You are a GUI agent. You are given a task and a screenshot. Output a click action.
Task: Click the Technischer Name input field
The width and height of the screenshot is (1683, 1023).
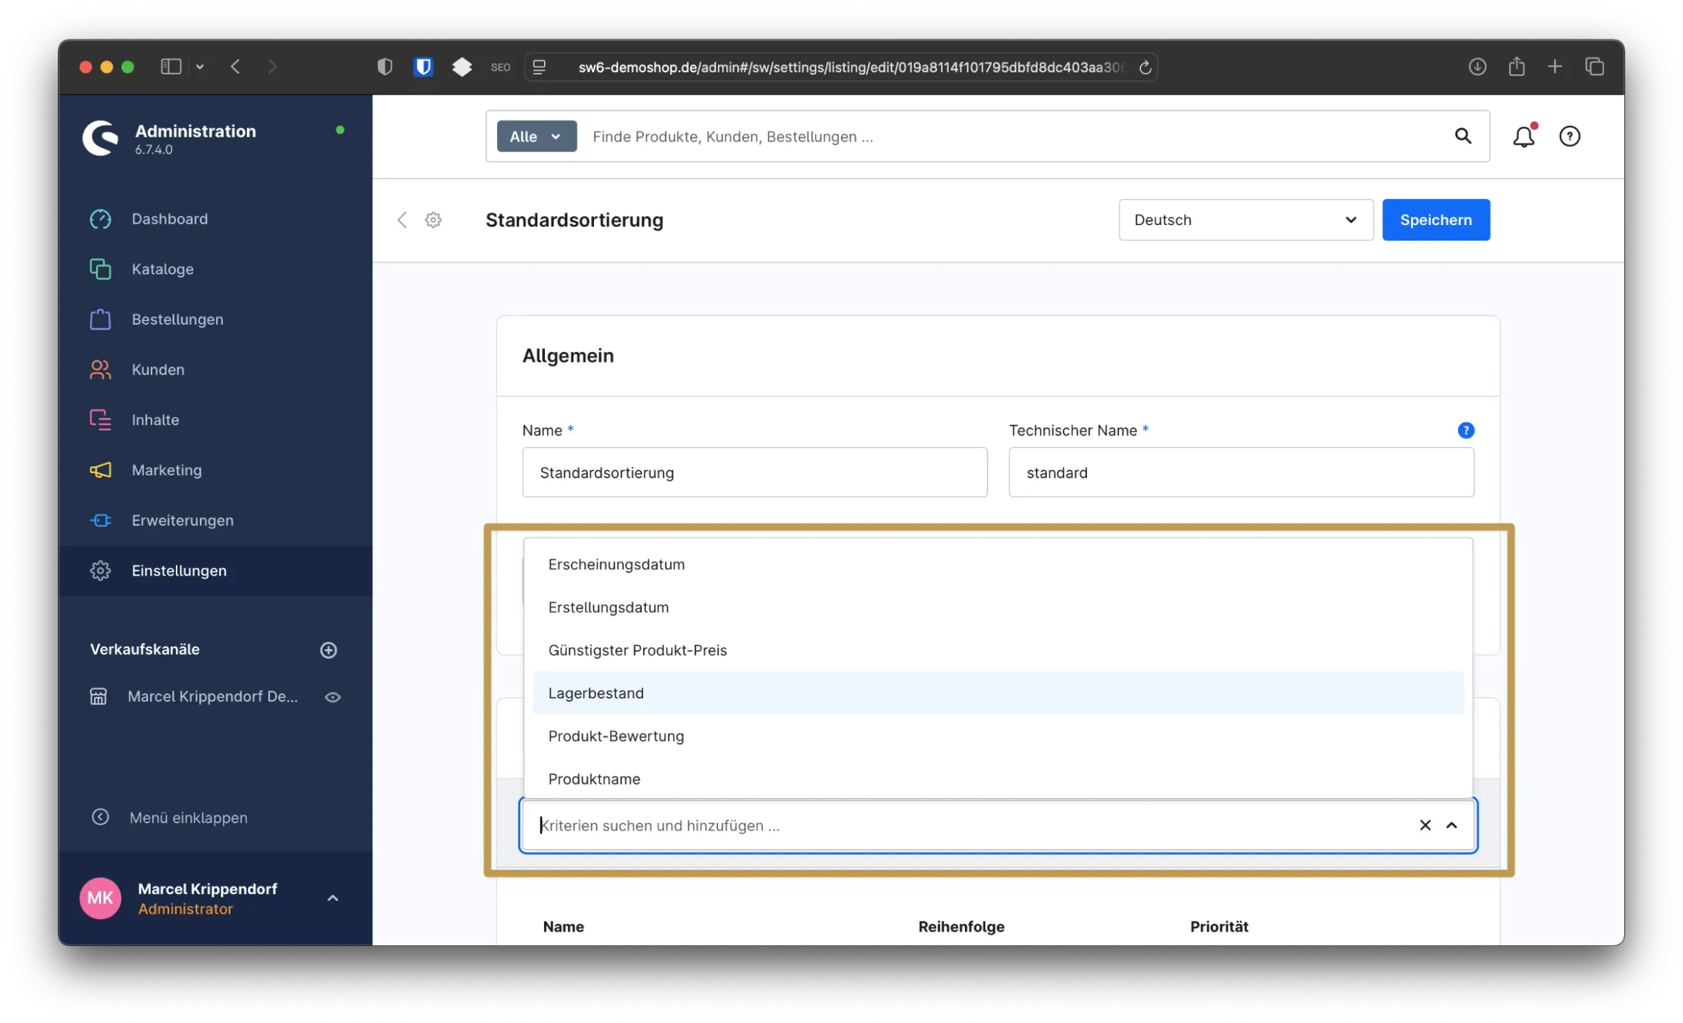(x=1241, y=473)
